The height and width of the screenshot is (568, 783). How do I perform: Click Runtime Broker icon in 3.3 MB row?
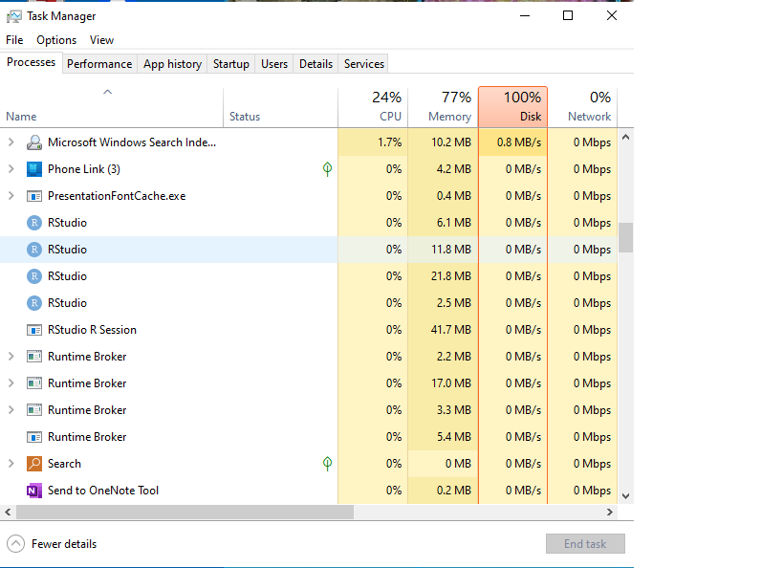pos(34,410)
